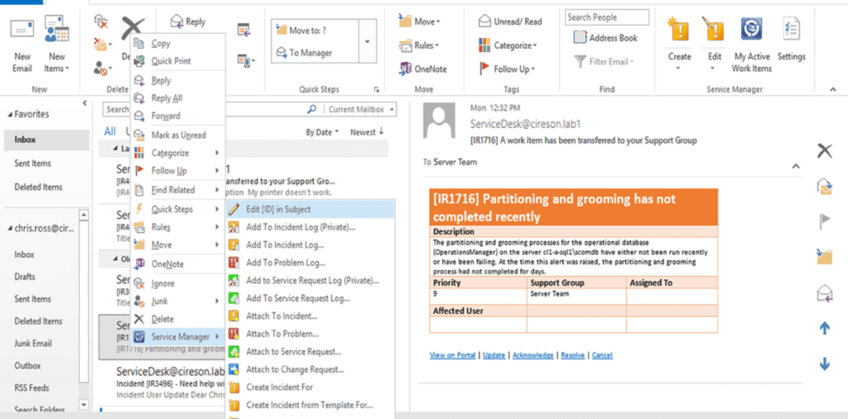Choose Attach To Problem...
Screen dimensions: 848x419
[x=311, y=334]
